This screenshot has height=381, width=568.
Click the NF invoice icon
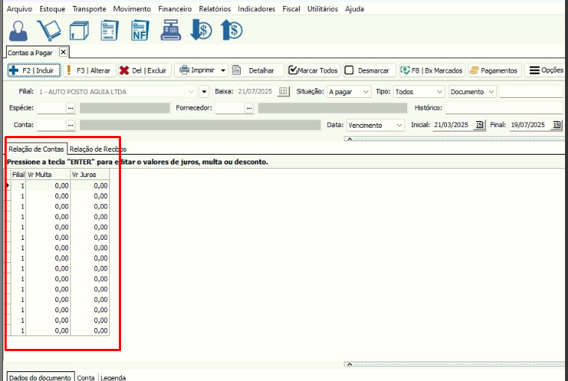pos(140,31)
